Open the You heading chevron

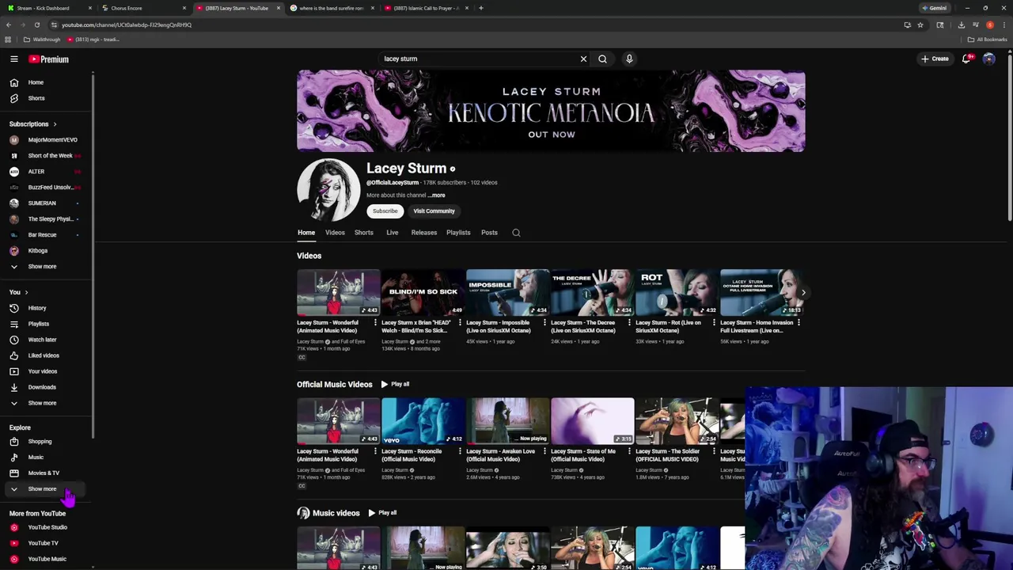click(26, 292)
